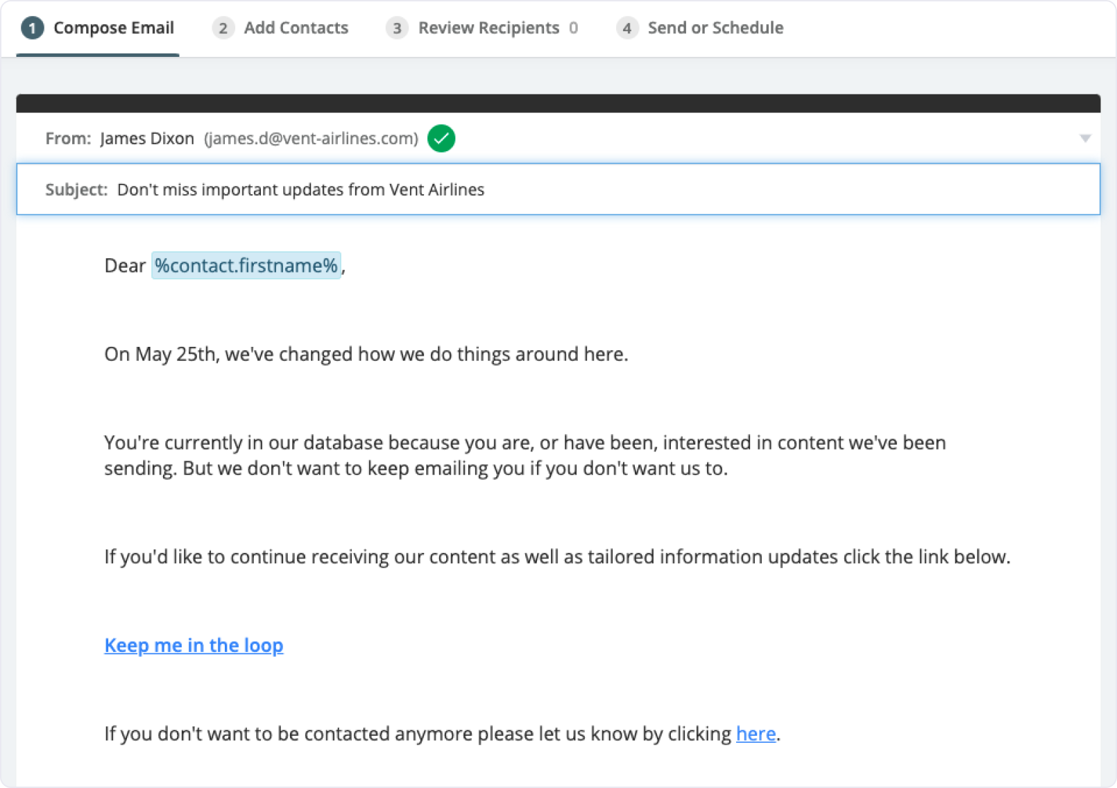Switch to the Compose Email step tab
1117x788 pixels.
click(98, 28)
